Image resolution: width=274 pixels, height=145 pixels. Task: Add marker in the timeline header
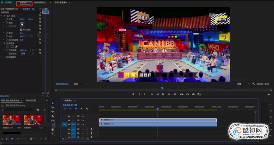click(x=81, y=108)
